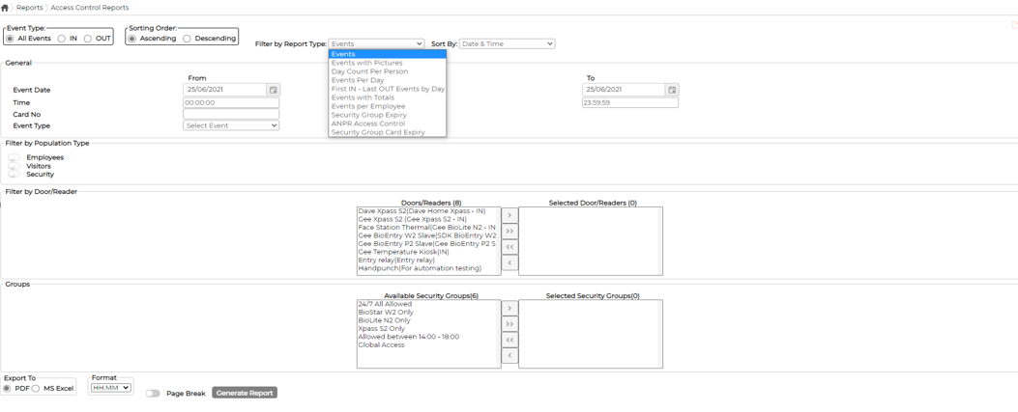
Task: Choose Security Group Expiry report type
Action: click(x=388, y=115)
